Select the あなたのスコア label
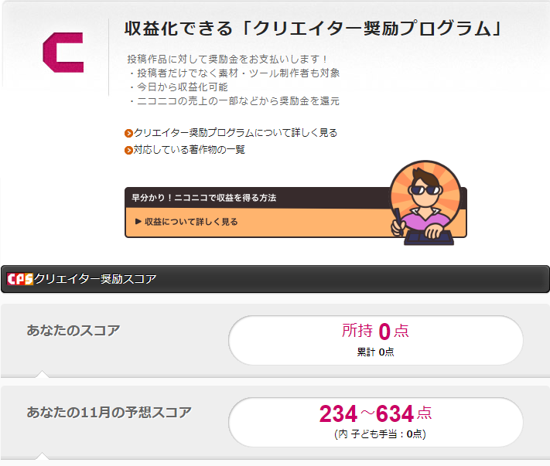The width and height of the screenshot is (550, 466). tap(73, 331)
